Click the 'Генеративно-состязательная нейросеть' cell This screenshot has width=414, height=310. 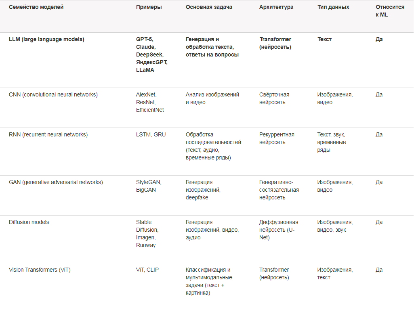point(279,190)
